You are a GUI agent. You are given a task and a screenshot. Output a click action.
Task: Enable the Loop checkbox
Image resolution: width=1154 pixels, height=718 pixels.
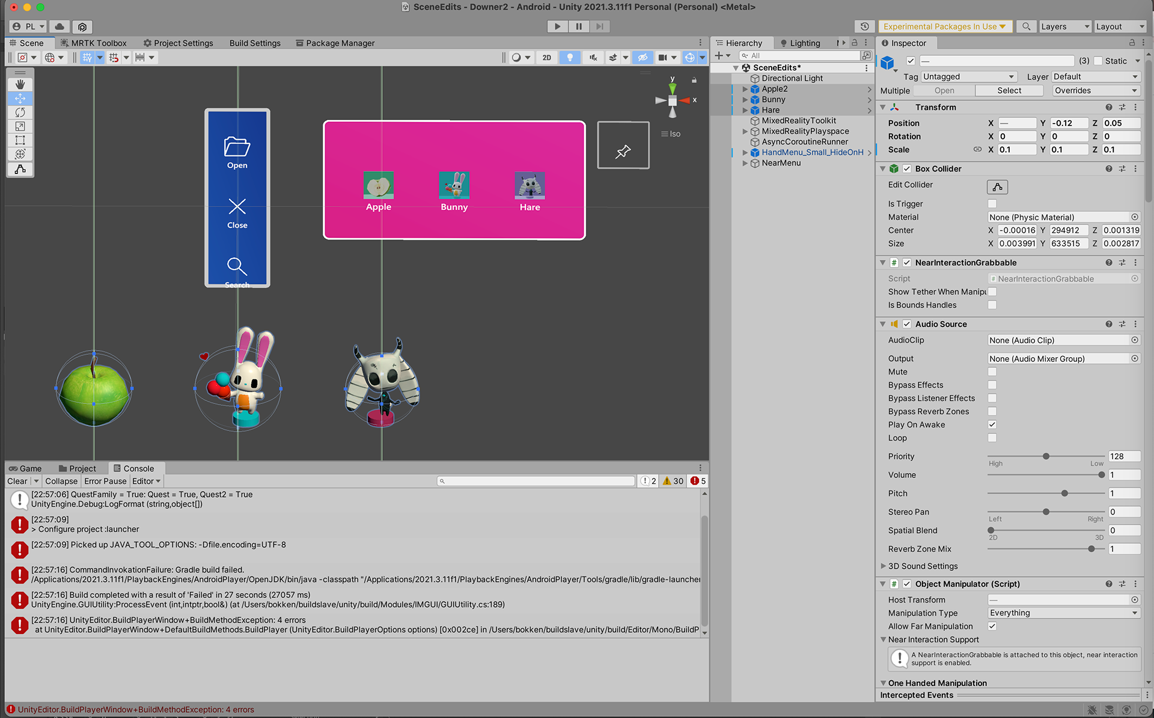pos(992,438)
